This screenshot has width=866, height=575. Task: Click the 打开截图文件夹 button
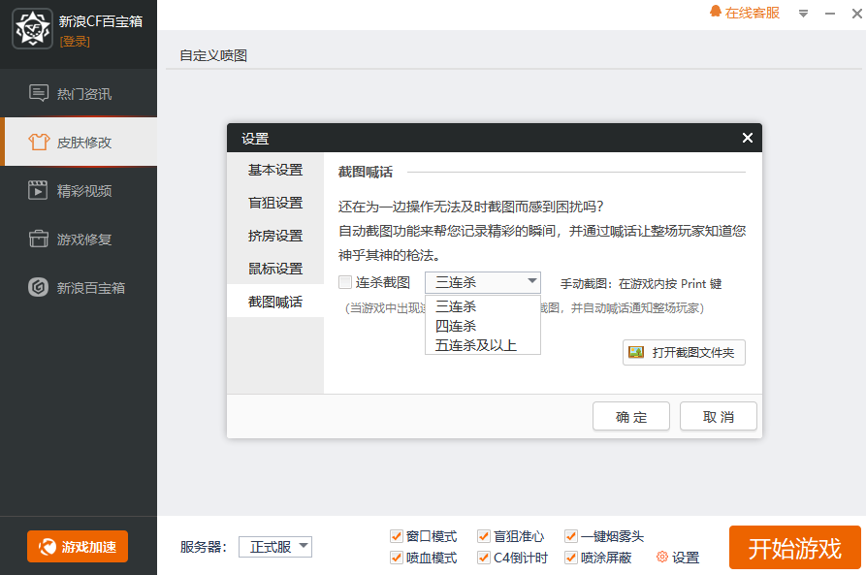(684, 352)
